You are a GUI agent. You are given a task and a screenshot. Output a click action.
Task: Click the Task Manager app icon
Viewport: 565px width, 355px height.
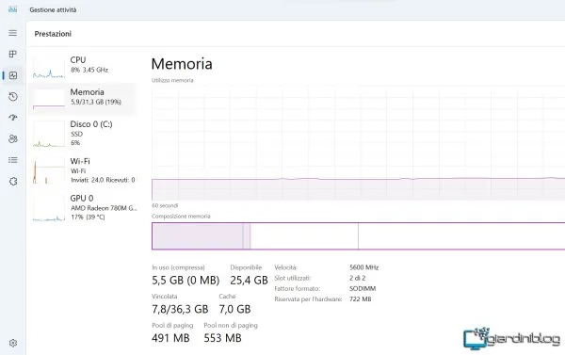[x=12, y=9]
